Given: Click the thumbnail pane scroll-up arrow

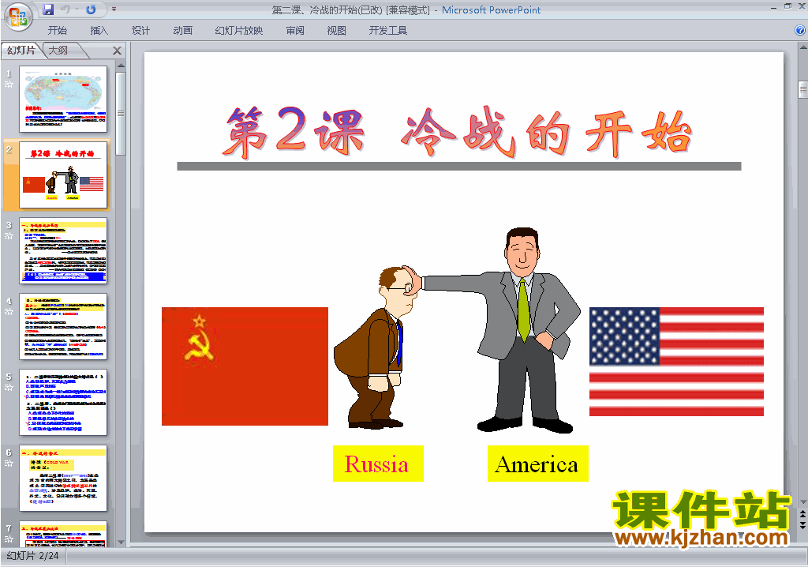Looking at the screenshot, I should [x=121, y=66].
